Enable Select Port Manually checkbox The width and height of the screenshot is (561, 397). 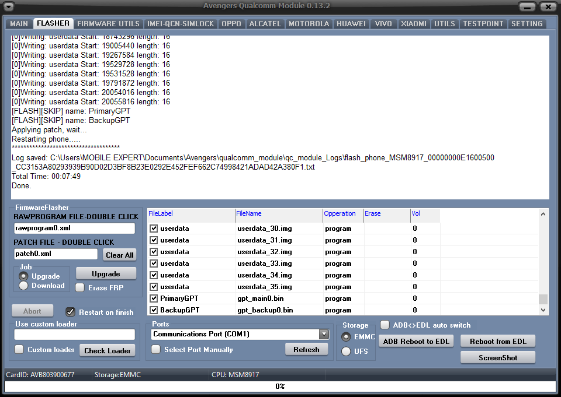155,350
